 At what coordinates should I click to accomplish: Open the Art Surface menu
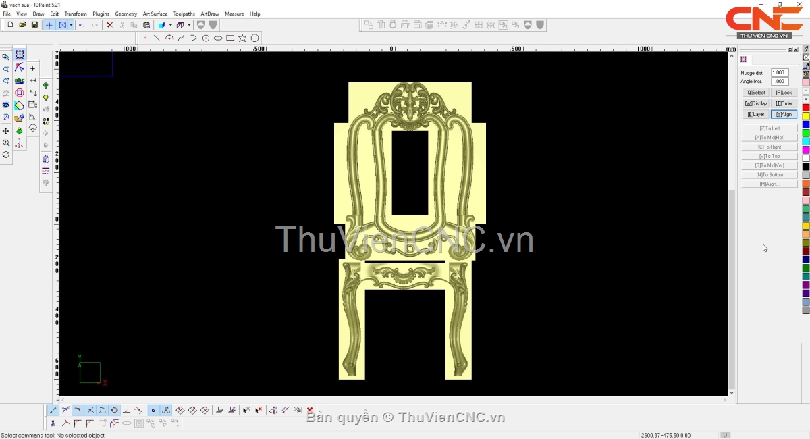155,14
